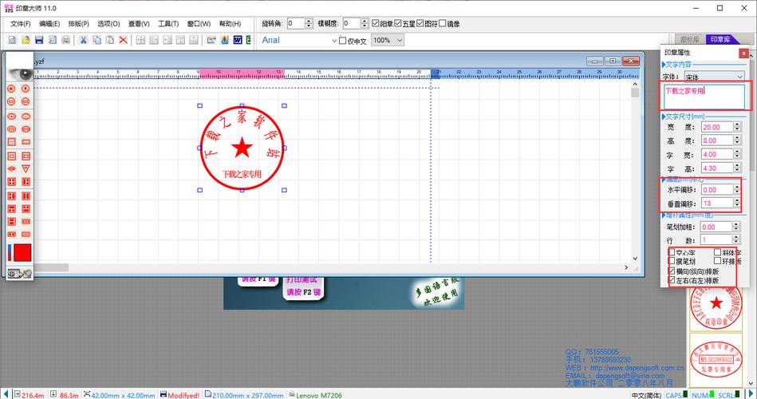Viewport: 757px width, 399px height.
Task: Click the printer toolbar icon
Action: (x=66, y=40)
